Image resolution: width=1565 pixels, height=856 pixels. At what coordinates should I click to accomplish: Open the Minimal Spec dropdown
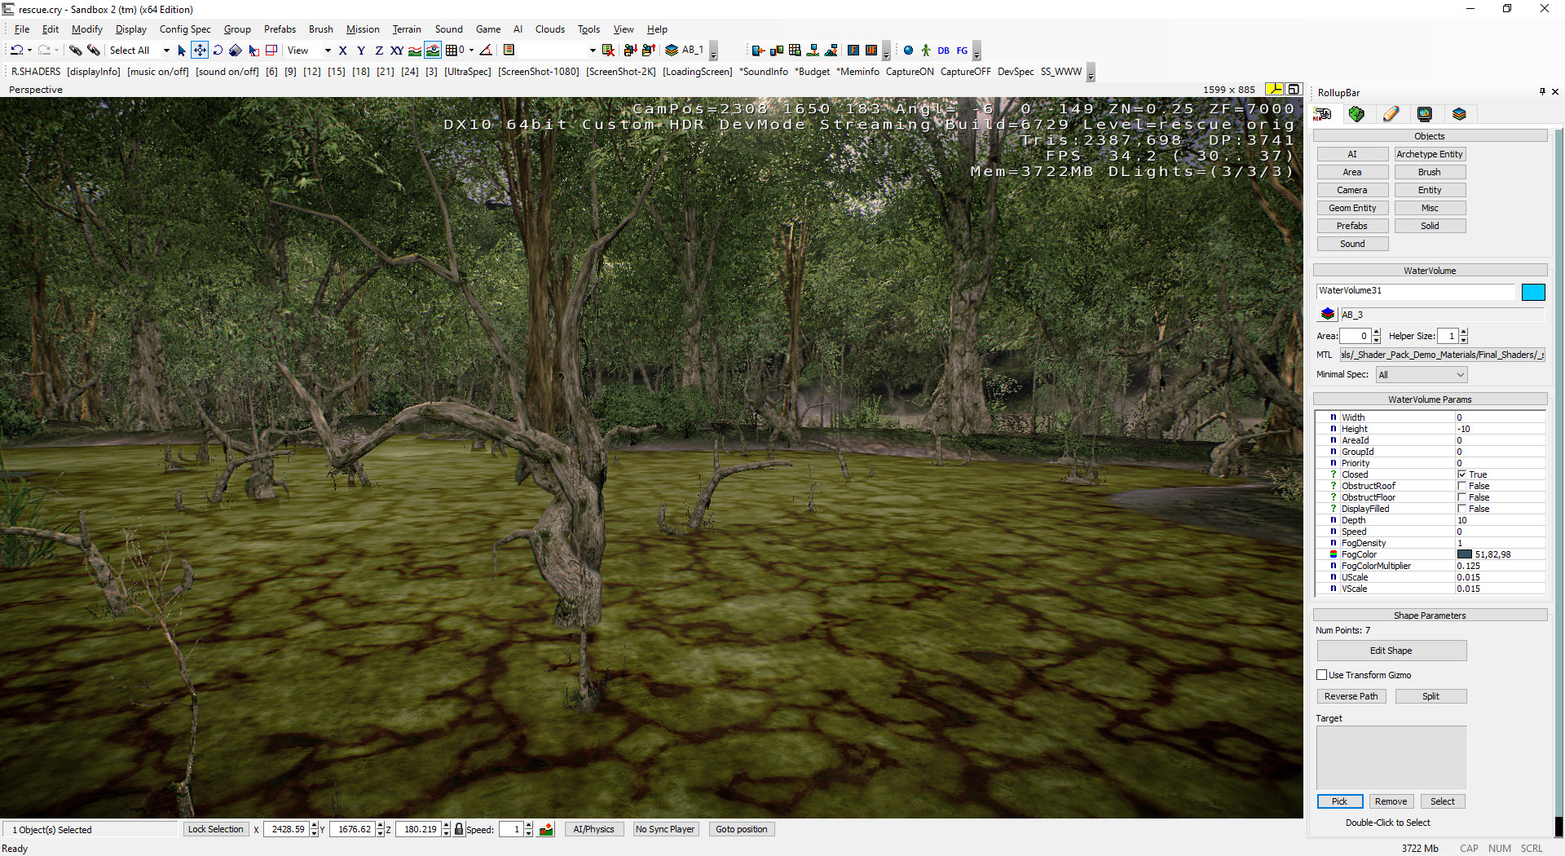tap(1422, 375)
